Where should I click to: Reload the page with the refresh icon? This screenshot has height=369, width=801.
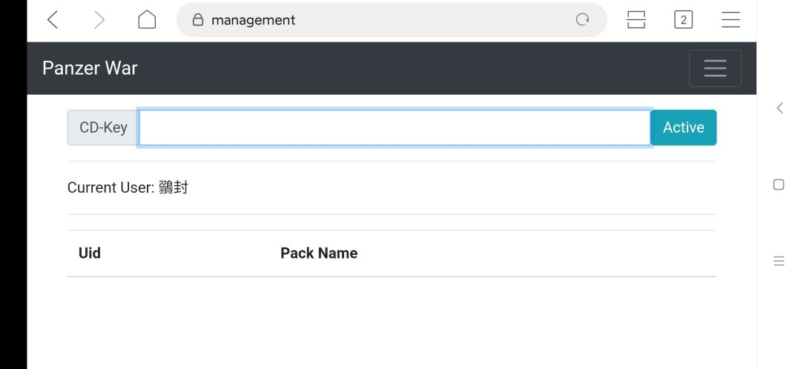click(583, 20)
